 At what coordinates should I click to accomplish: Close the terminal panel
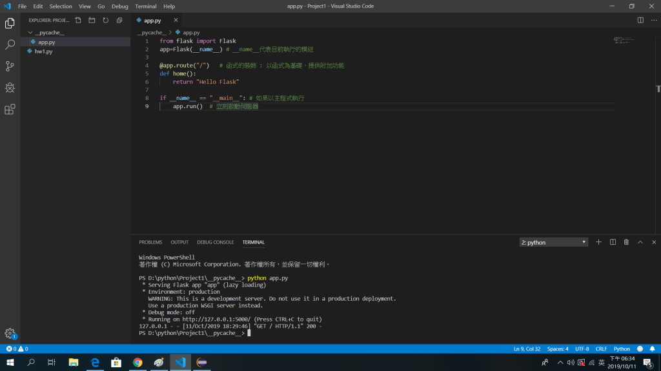(x=654, y=242)
